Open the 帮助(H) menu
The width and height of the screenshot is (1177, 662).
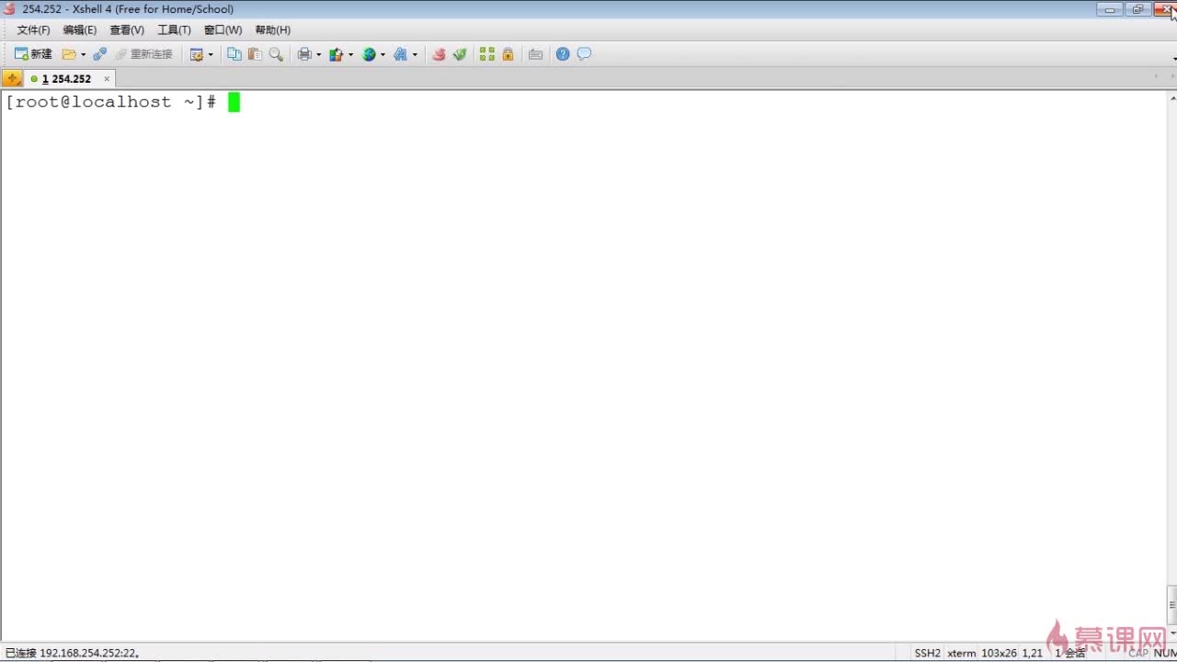(273, 30)
